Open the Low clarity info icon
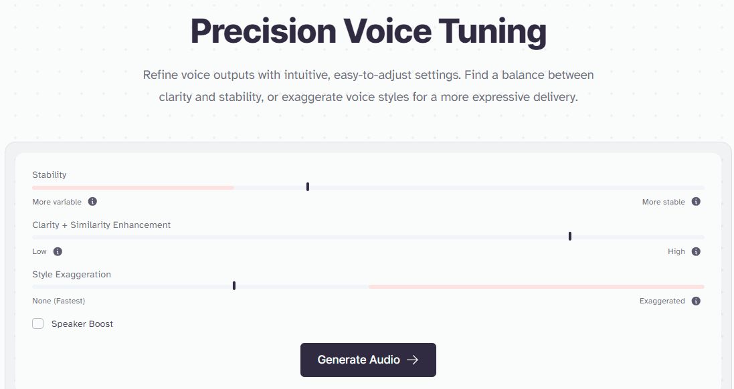 (x=58, y=251)
